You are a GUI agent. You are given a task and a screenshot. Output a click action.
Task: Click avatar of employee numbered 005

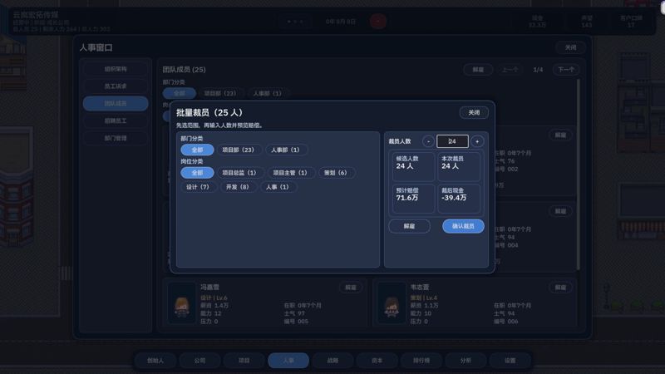(x=182, y=303)
